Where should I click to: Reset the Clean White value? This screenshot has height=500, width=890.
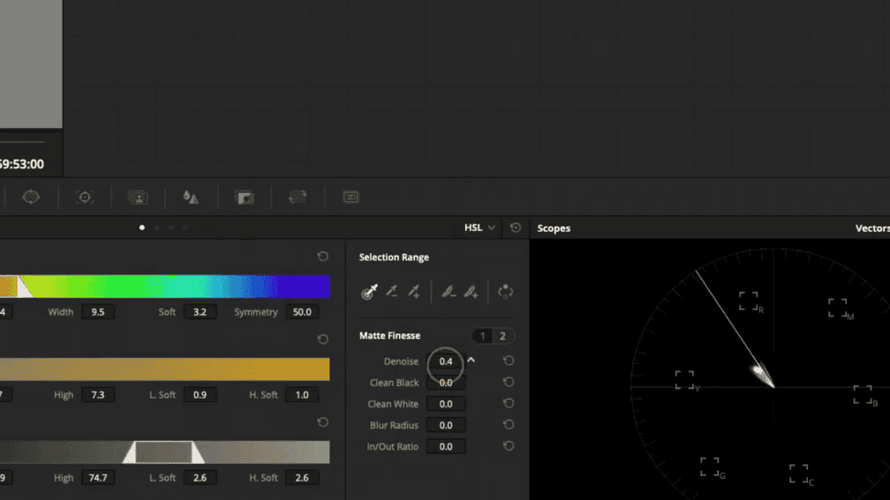click(509, 403)
